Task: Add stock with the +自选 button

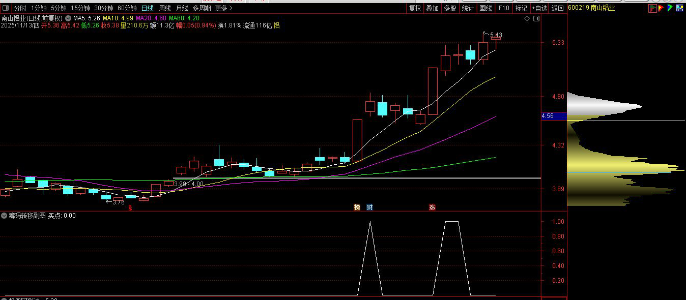Action: (539, 8)
